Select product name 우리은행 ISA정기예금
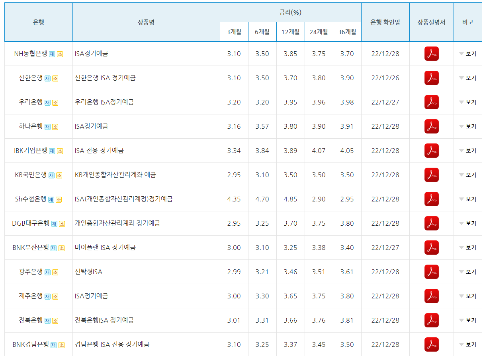Image resolution: width=485 pixels, height=356 pixels. pos(104,102)
